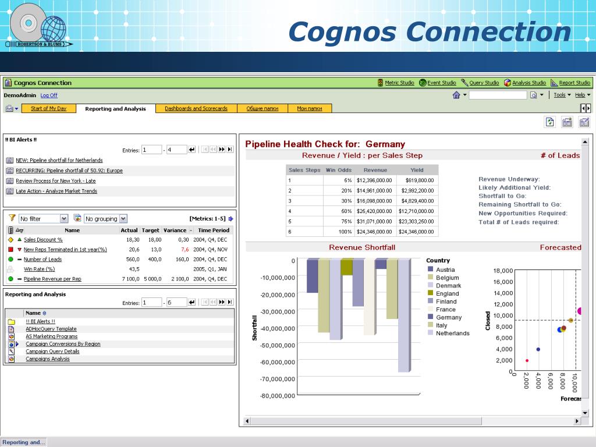The width and height of the screenshot is (596, 447).
Task: Click the add-page icon with the asterisk
Action: coord(567,122)
